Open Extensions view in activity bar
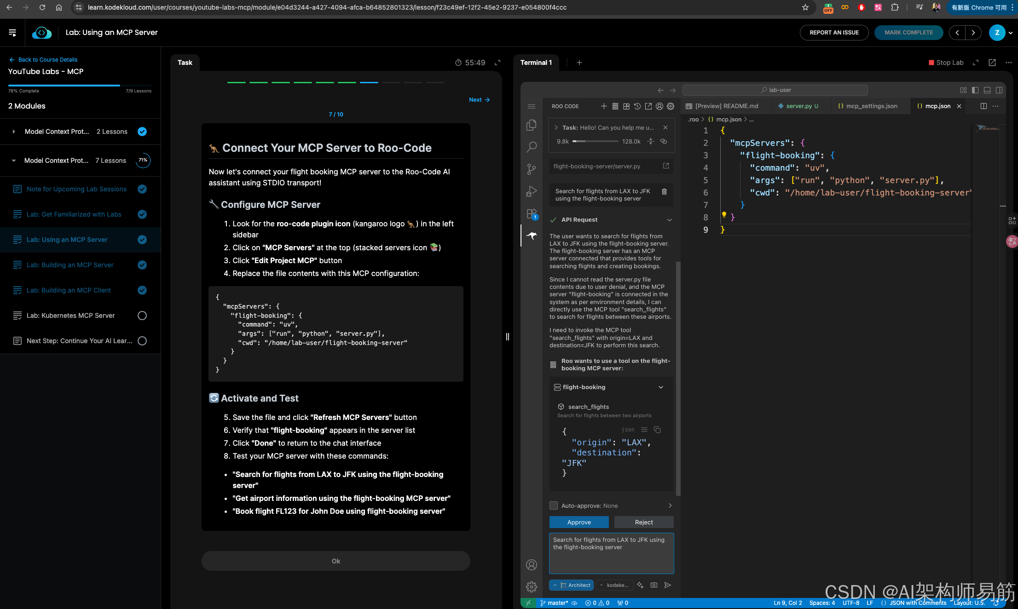Image resolution: width=1018 pixels, height=609 pixels. pyautogui.click(x=532, y=214)
